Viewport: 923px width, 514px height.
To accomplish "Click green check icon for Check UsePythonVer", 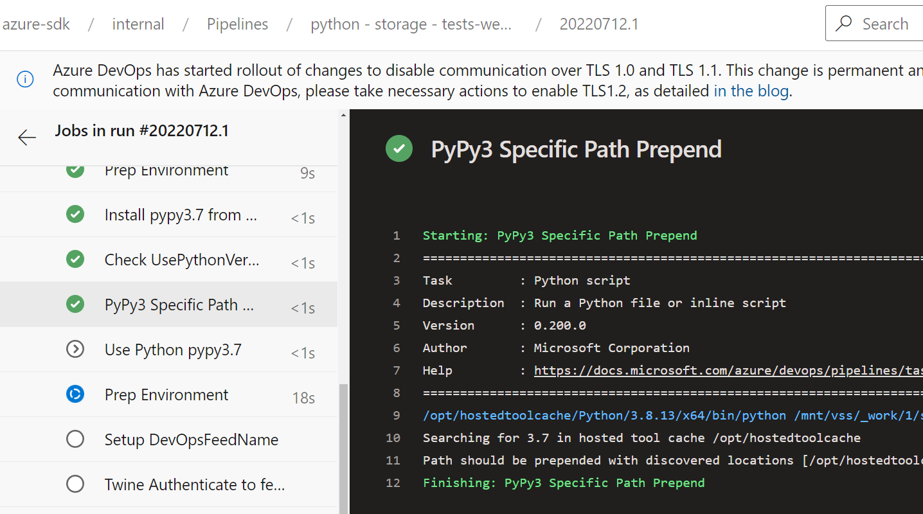I will 75,259.
